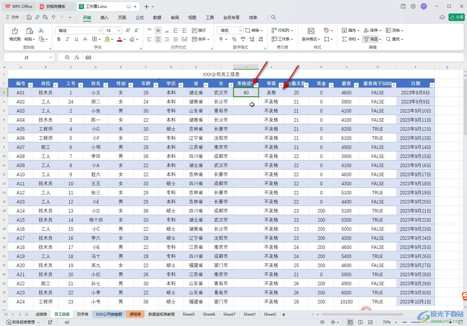
Task: Toggle horizontal center alignment
Action: [158, 39]
